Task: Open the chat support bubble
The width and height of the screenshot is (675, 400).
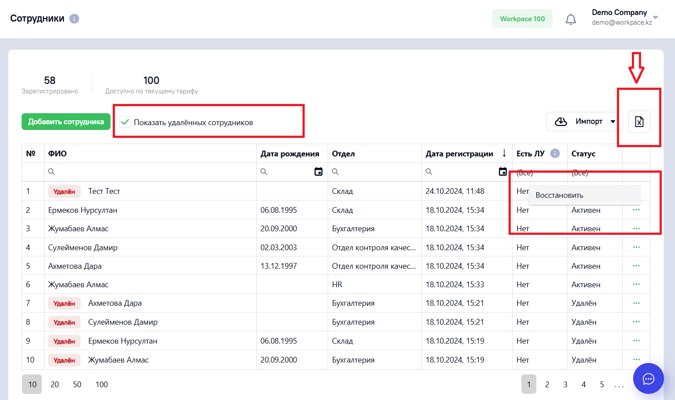Action: [x=648, y=378]
